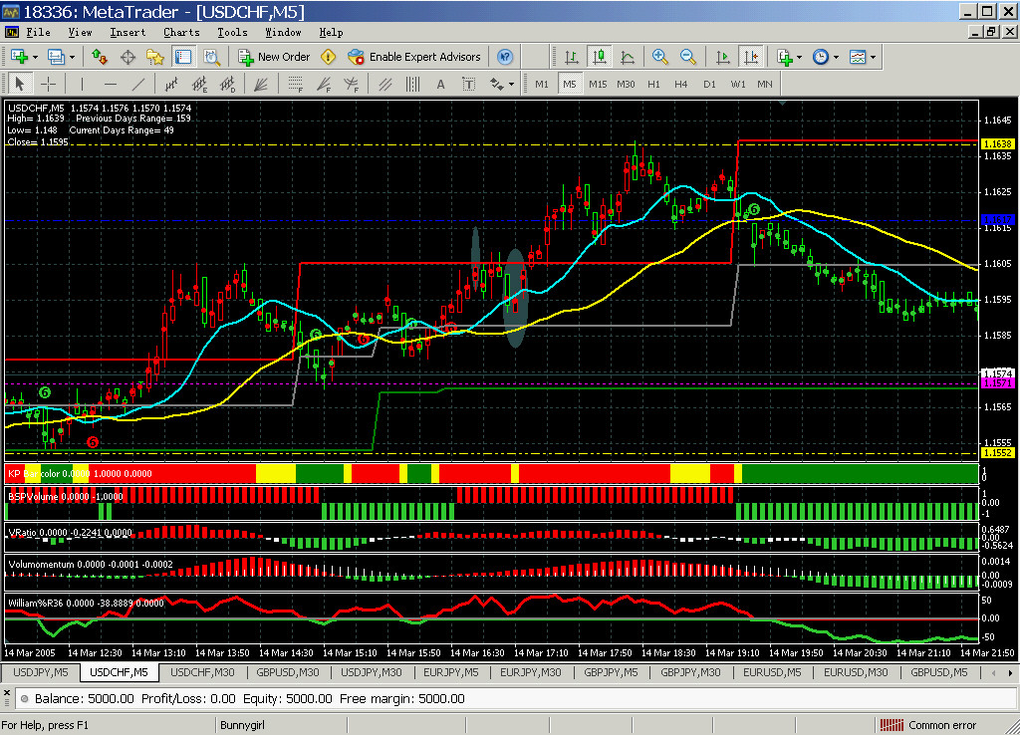Set timeframe to M1
1020x735 pixels.
542,84
